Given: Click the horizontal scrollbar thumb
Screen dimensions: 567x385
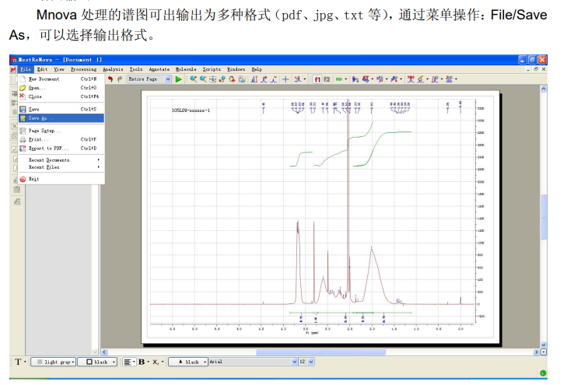Looking at the screenshot, I should (x=320, y=352).
